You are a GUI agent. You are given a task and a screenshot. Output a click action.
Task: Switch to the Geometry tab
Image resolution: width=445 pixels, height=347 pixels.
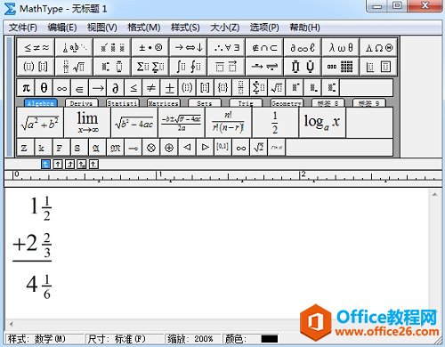pos(287,103)
